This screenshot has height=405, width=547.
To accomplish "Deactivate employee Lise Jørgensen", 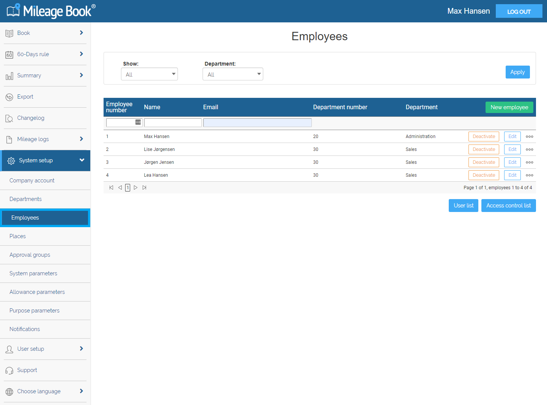I will [484, 149].
